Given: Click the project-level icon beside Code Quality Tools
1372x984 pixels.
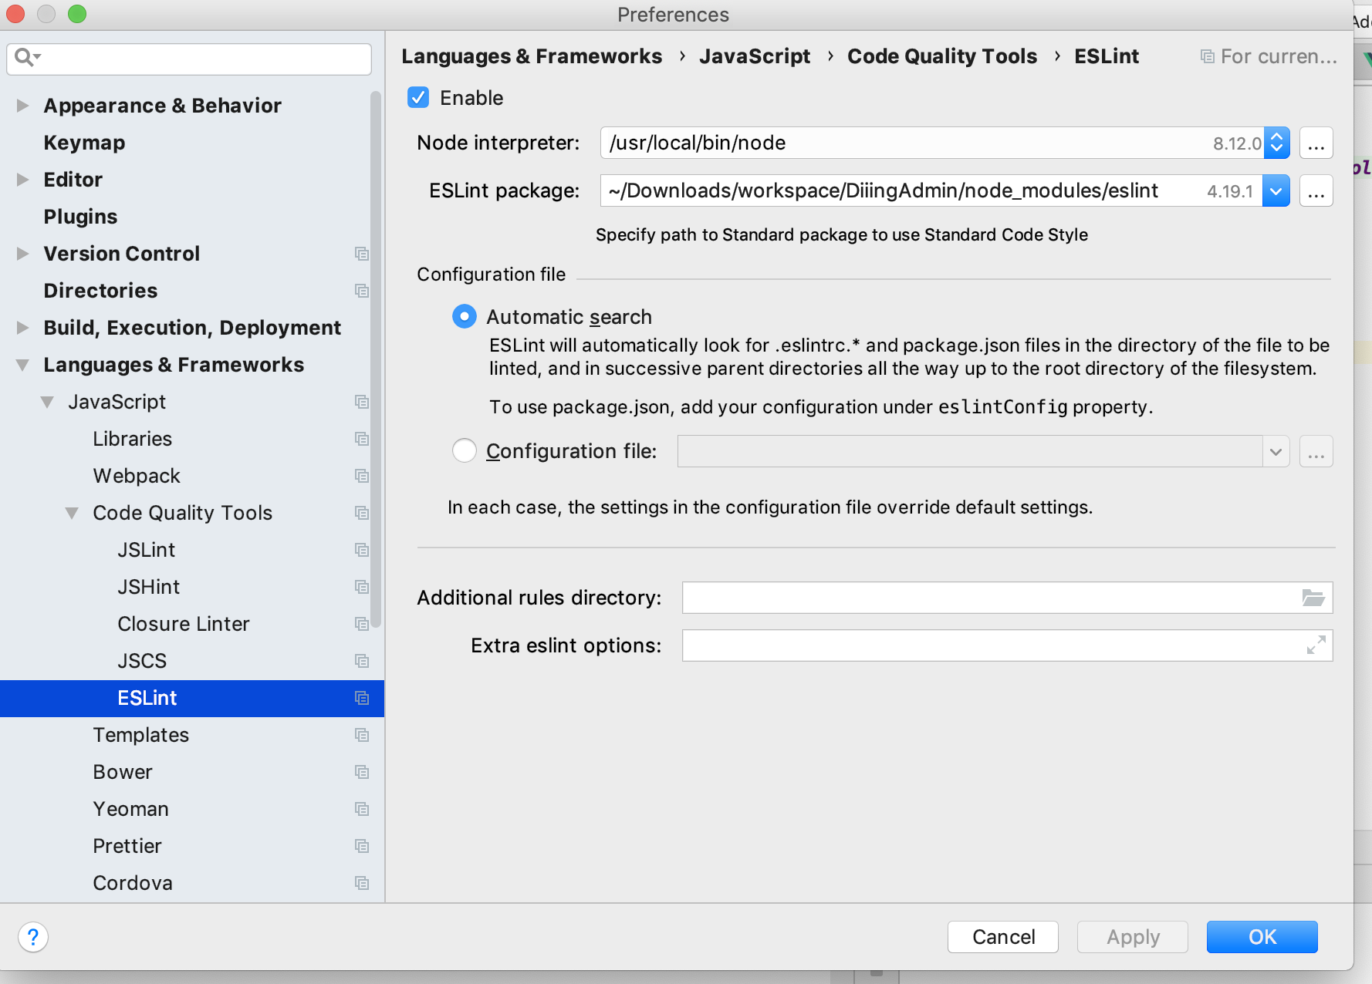Looking at the screenshot, I should click(x=361, y=513).
